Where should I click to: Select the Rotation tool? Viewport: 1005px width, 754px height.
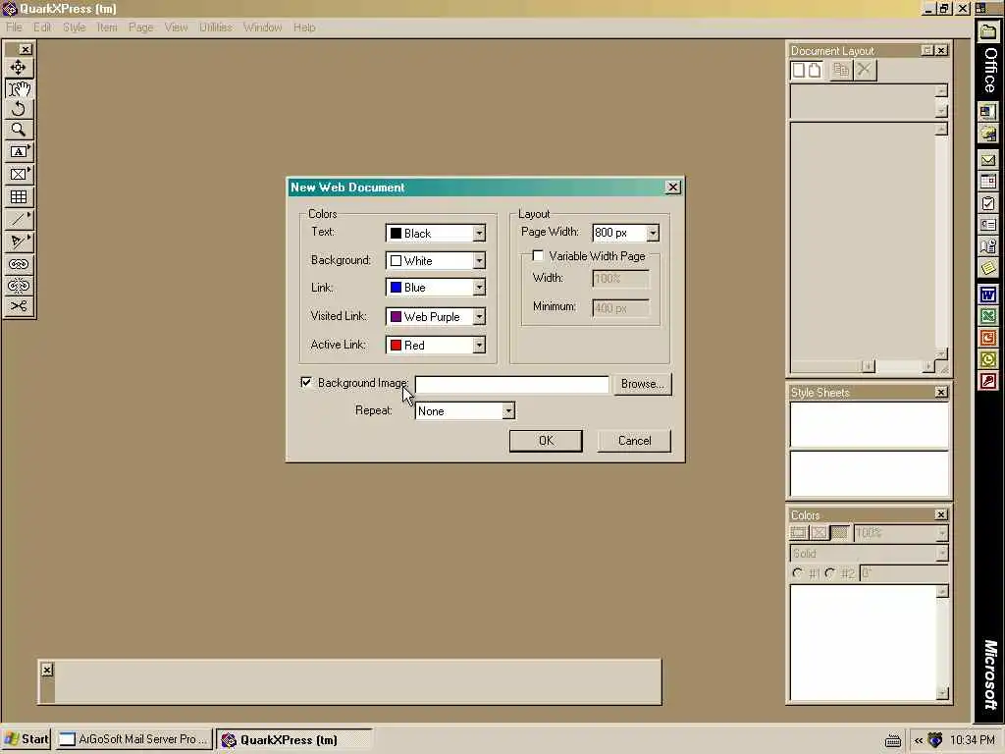coord(19,109)
